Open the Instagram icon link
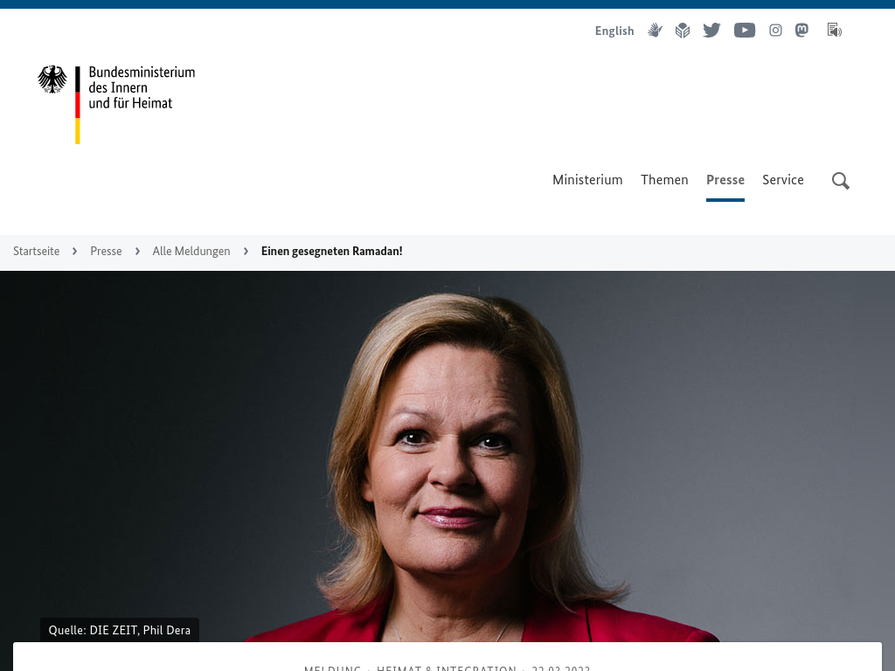The height and width of the screenshot is (671, 895). (x=775, y=31)
